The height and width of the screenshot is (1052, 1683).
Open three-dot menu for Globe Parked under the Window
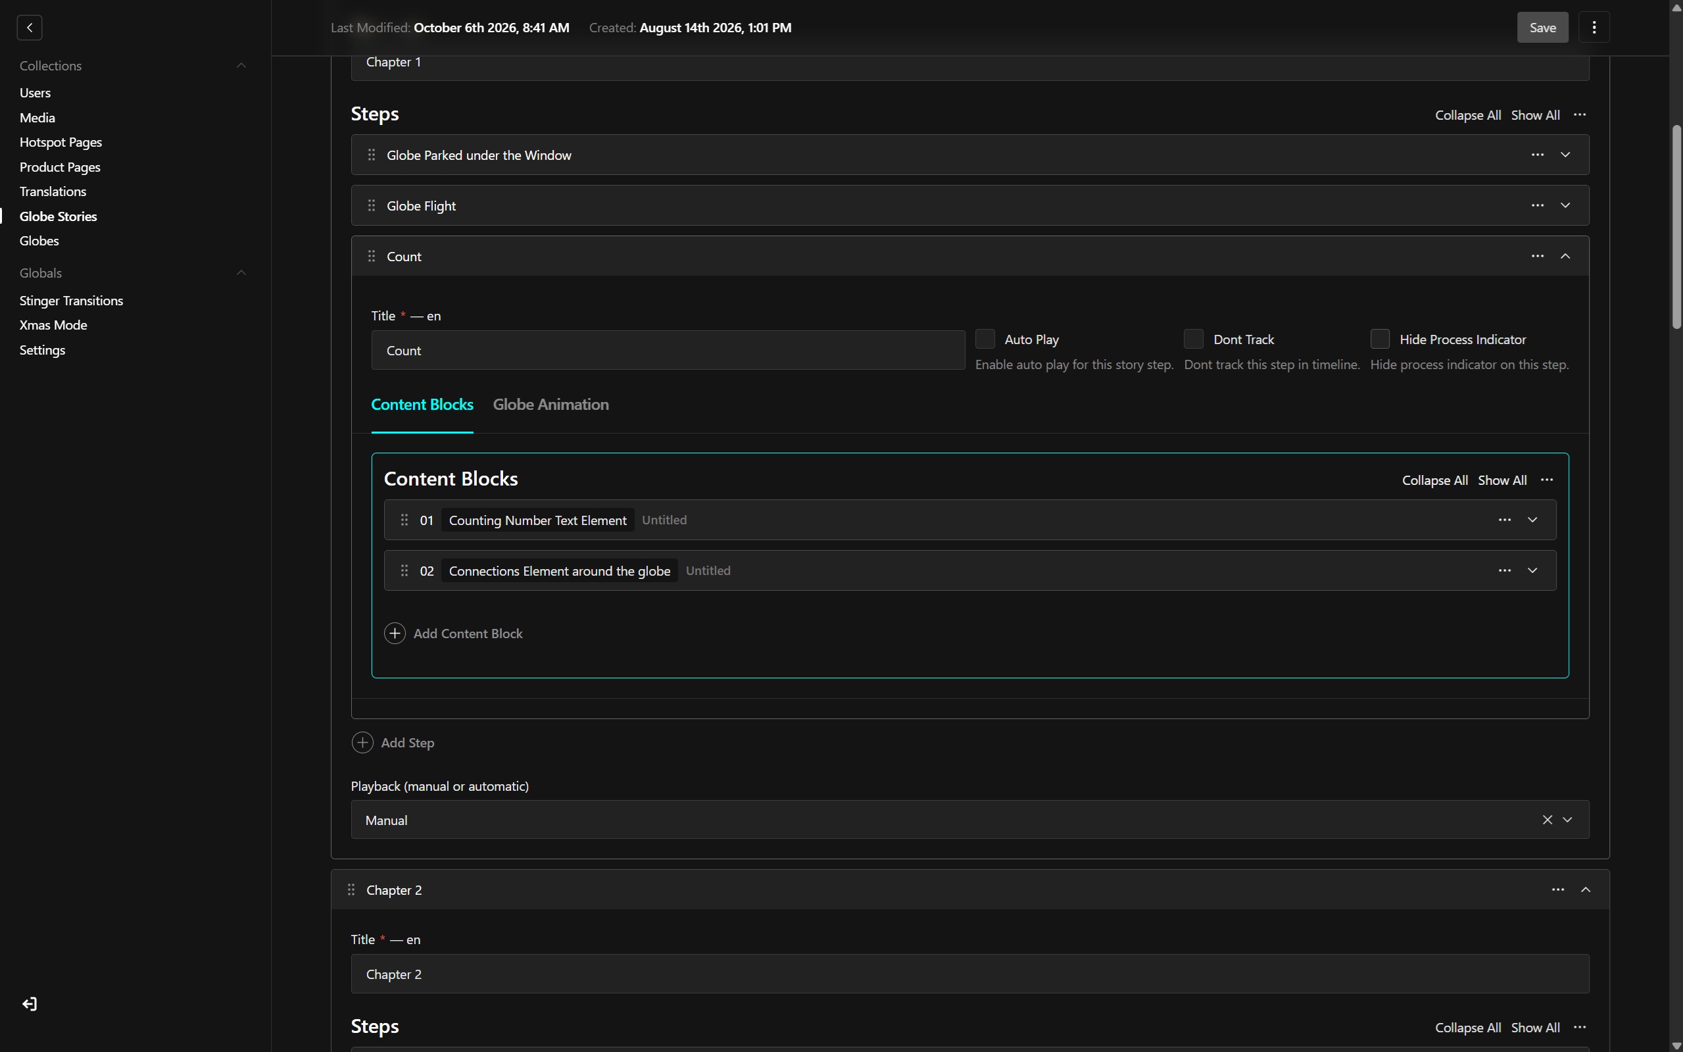1538,155
